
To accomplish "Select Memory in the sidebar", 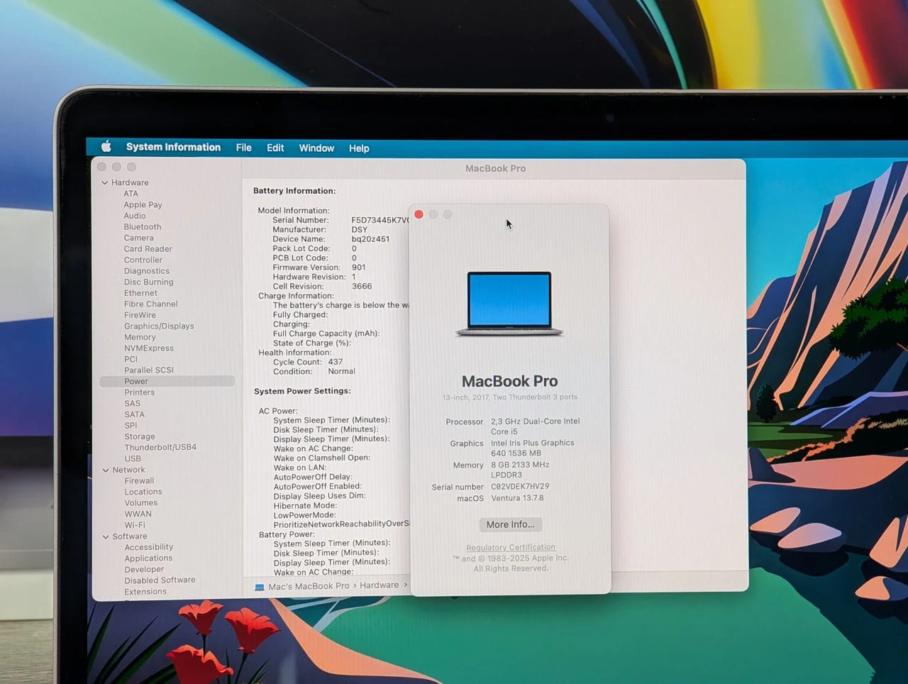I will coord(140,337).
